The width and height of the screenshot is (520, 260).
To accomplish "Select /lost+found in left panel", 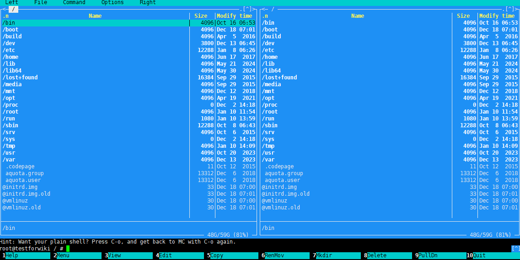I will coord(129,78).
